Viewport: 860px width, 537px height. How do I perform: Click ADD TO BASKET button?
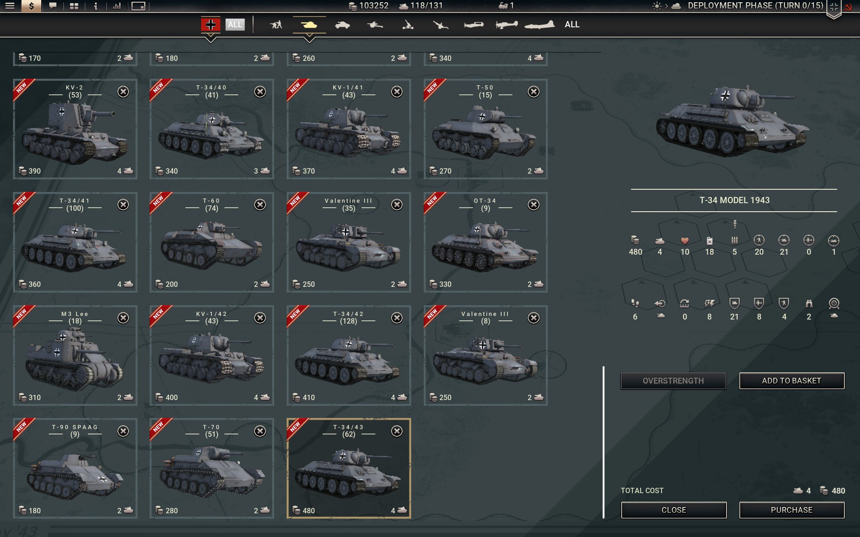pos(791,381)
